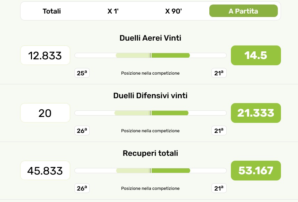Click the 21ª badge under Recuperi totali
This screenshot has height=202, width=298.
pyautogui.click(x=219, y=188)
